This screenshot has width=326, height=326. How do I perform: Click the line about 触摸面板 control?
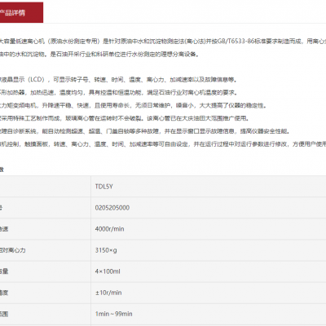click(163, 144)
